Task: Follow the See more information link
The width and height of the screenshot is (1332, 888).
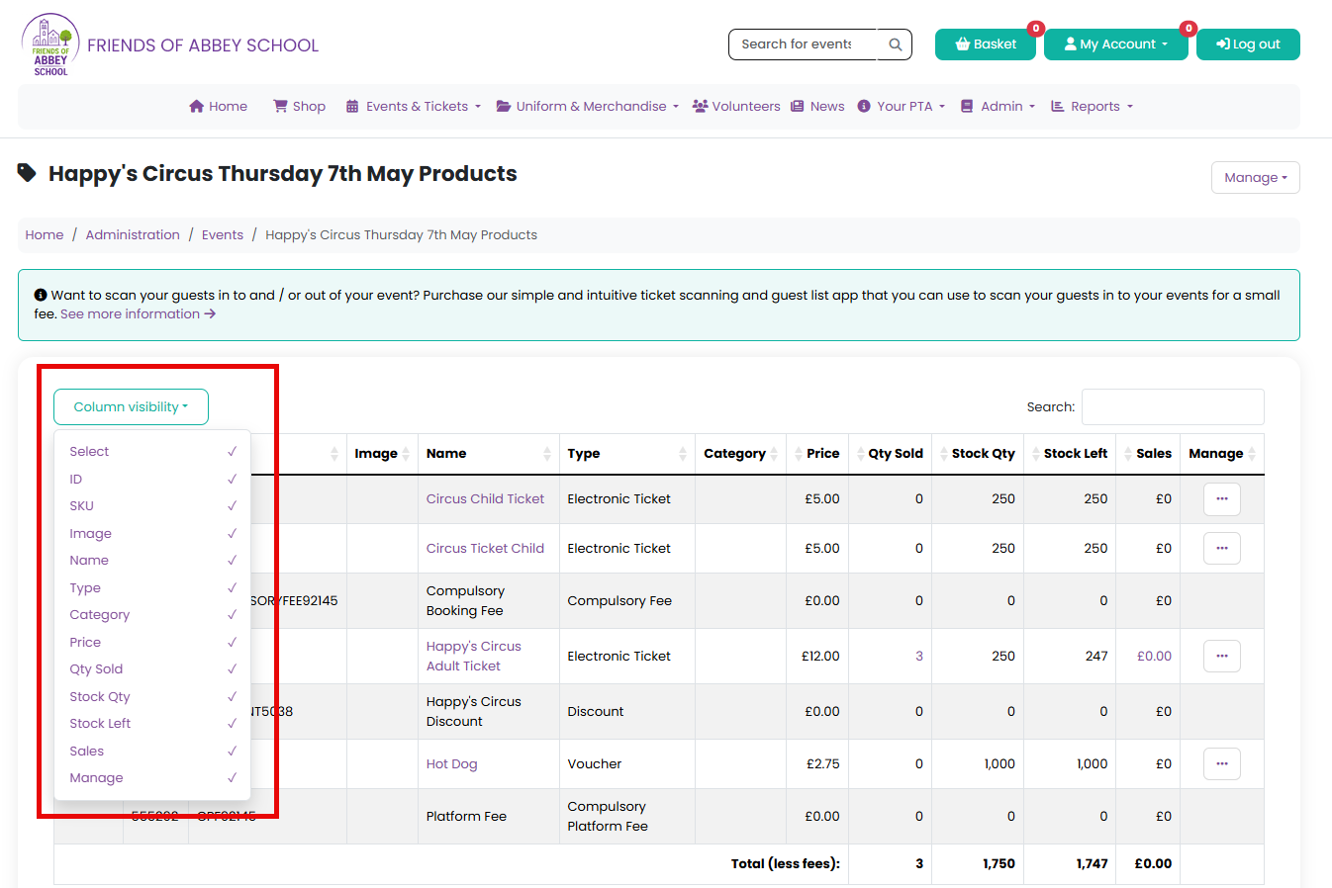Action: [138, 314]
